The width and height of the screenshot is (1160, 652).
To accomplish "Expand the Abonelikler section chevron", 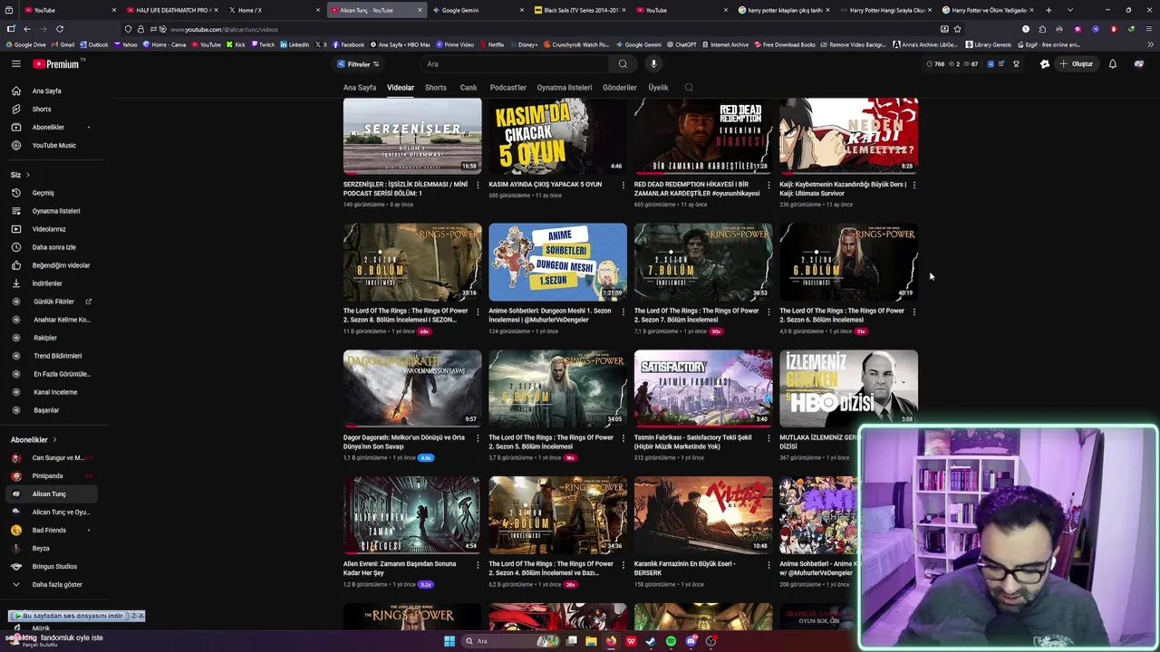I will (x=55, y=440).
